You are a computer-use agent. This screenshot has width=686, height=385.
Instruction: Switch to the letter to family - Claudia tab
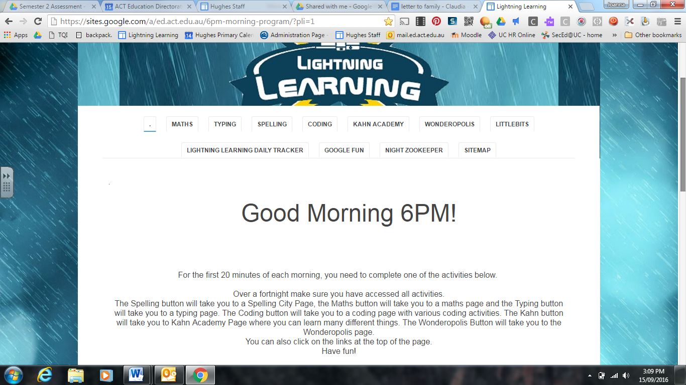(x=432, y=7)
